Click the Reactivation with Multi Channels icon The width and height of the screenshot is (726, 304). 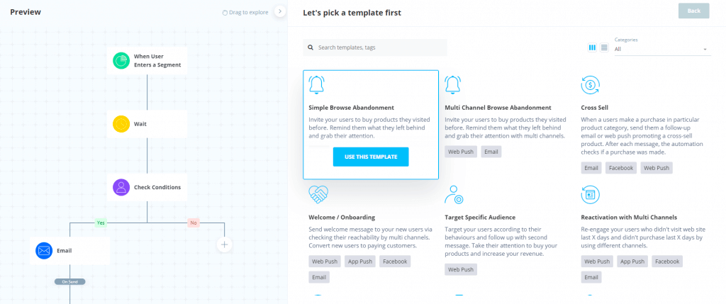pyautogui.click(x=590, y=193)
